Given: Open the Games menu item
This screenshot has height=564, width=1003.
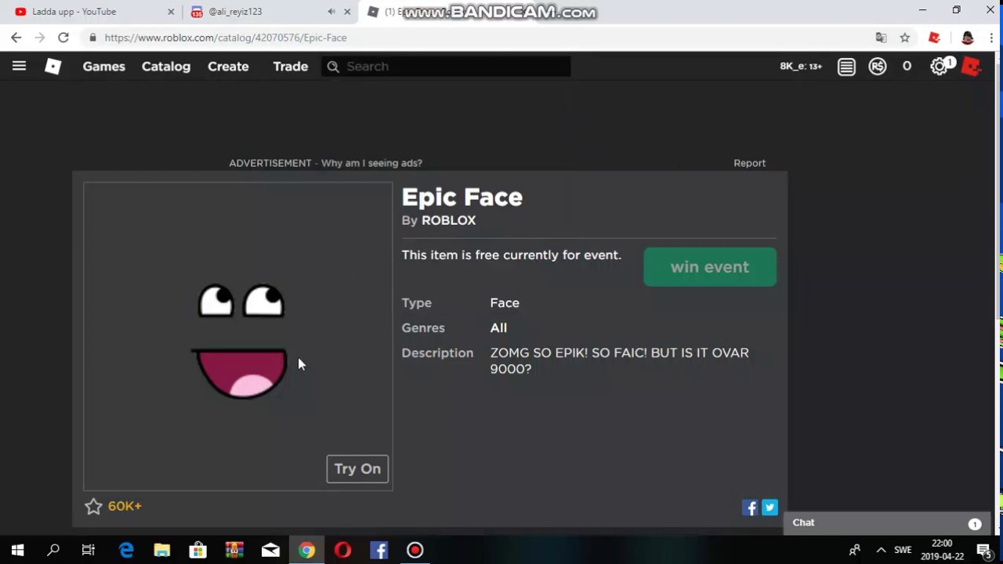Looking at the screenshot, I should pyautogui.click(x=104, y=67).
